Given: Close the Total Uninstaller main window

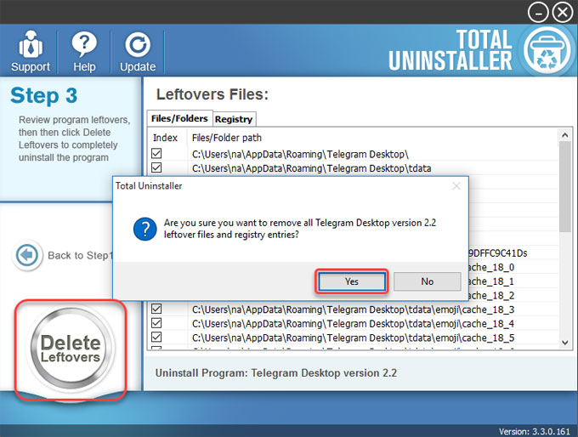Looking at the screenshot, I should (563, 13).
